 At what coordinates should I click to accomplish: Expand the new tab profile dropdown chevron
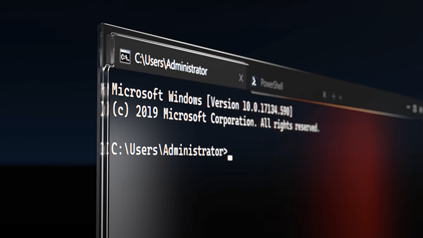point(341,97)
